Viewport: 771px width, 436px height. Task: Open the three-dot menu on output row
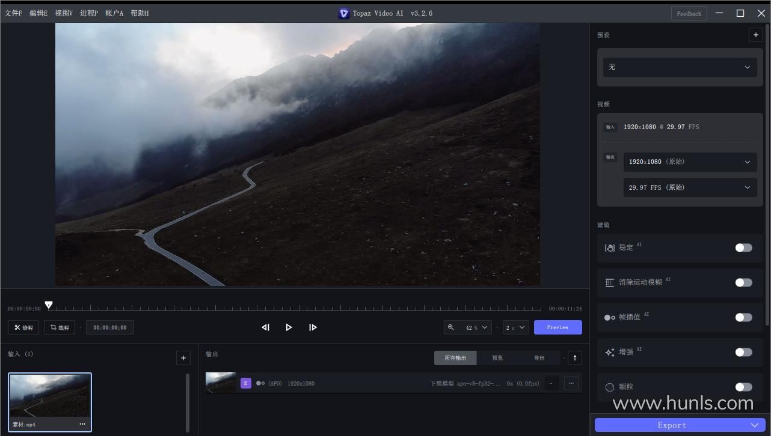pyautogui.click(x=571, y=383)
